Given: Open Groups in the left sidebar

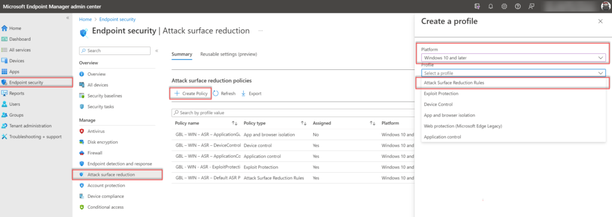Looking at the screenshot, I should 16,115.
